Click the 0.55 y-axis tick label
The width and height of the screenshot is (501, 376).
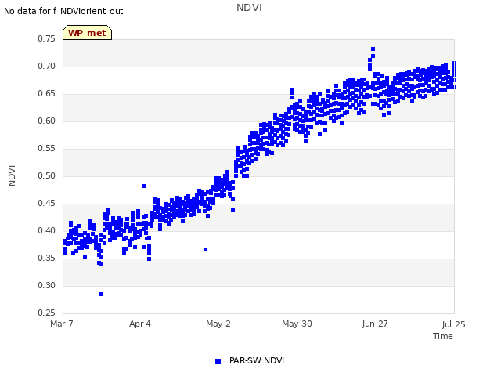pos(46,148)
